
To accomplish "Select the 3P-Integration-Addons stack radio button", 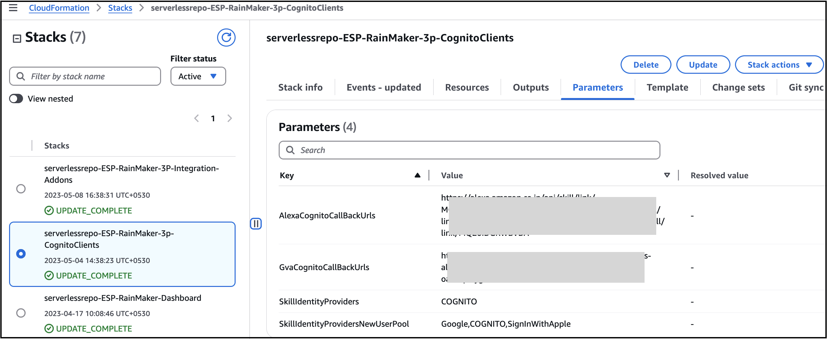I will tap(21, 189).
